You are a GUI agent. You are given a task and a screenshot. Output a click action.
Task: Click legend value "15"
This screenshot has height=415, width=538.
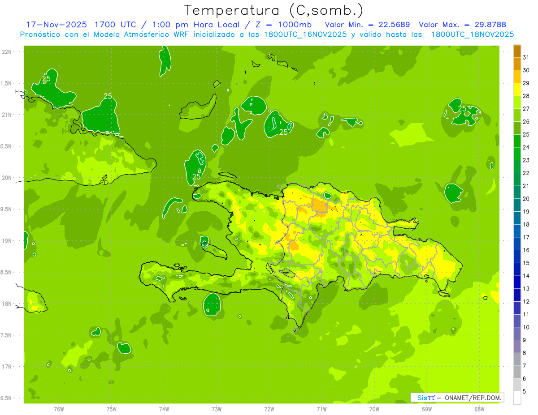click(526, 263)
